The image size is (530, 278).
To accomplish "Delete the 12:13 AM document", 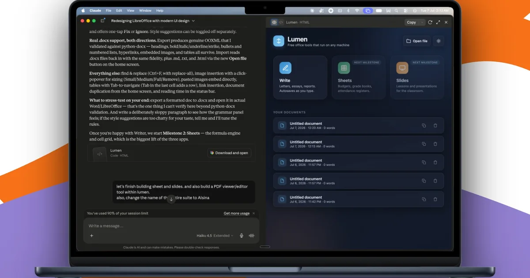I will 435,144.
